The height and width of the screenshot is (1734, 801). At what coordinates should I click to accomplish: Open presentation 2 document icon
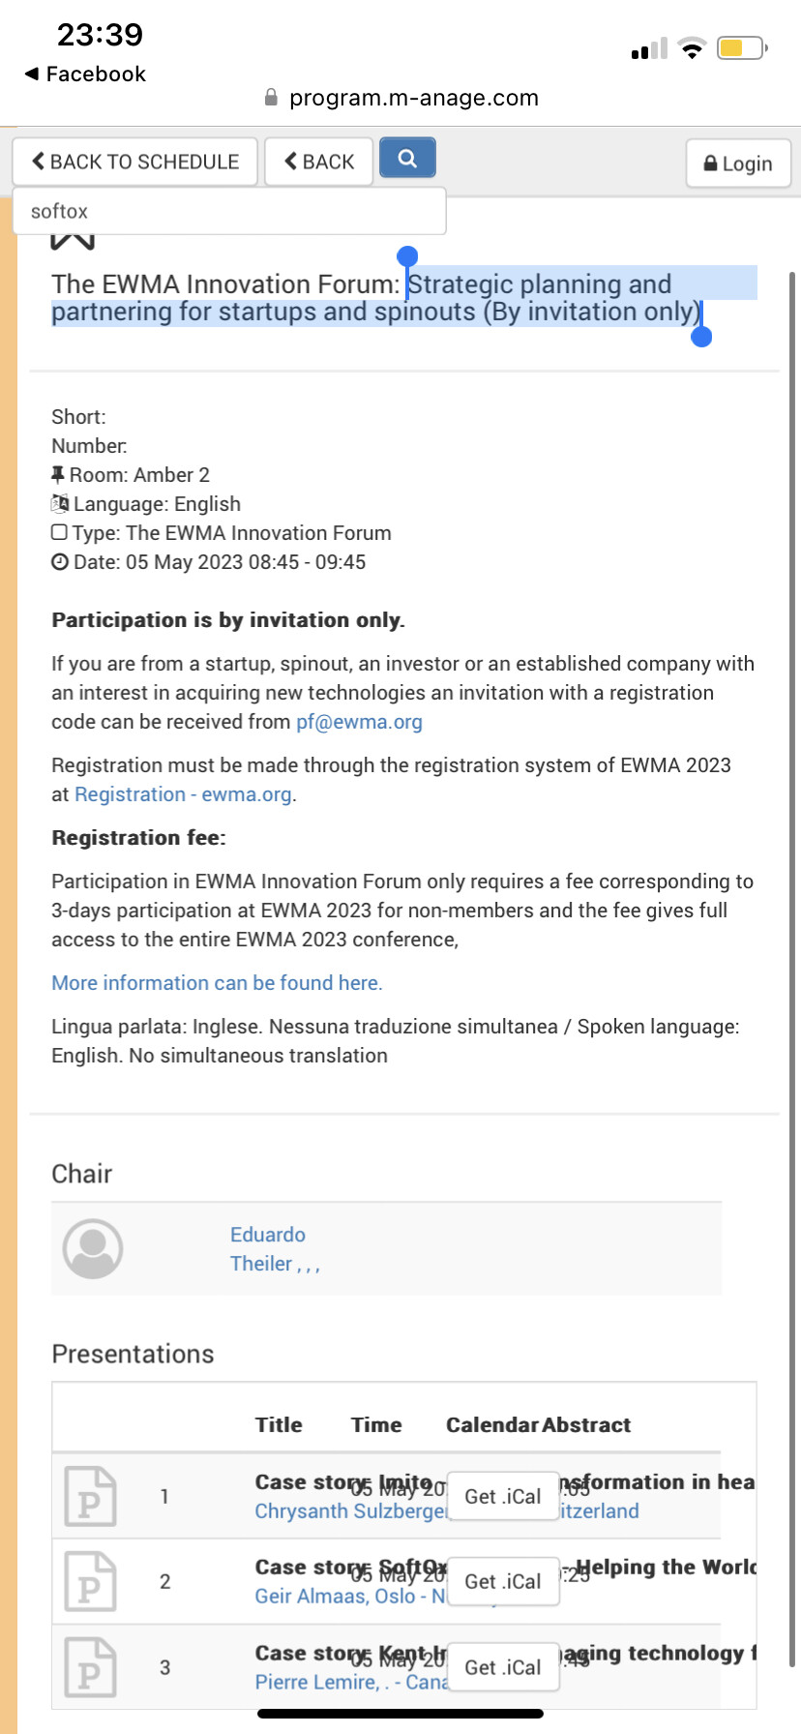[x=90, y=1581]
